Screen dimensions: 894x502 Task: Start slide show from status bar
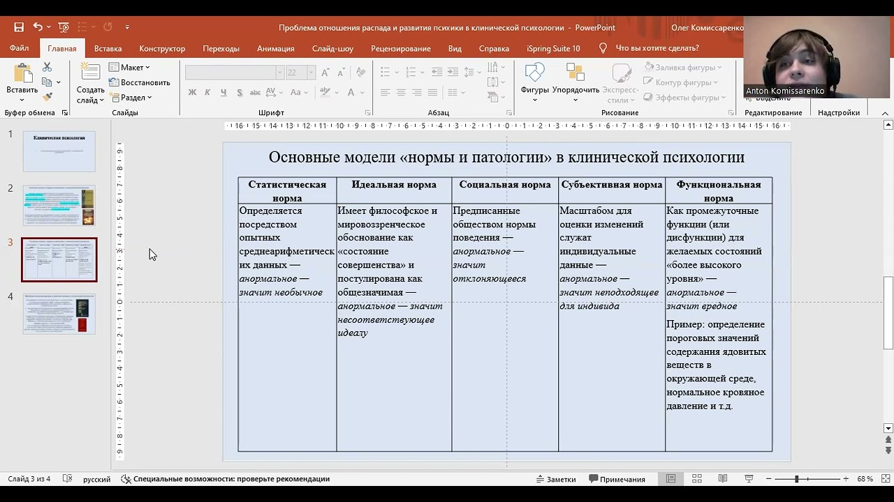[x=749, y=479]
